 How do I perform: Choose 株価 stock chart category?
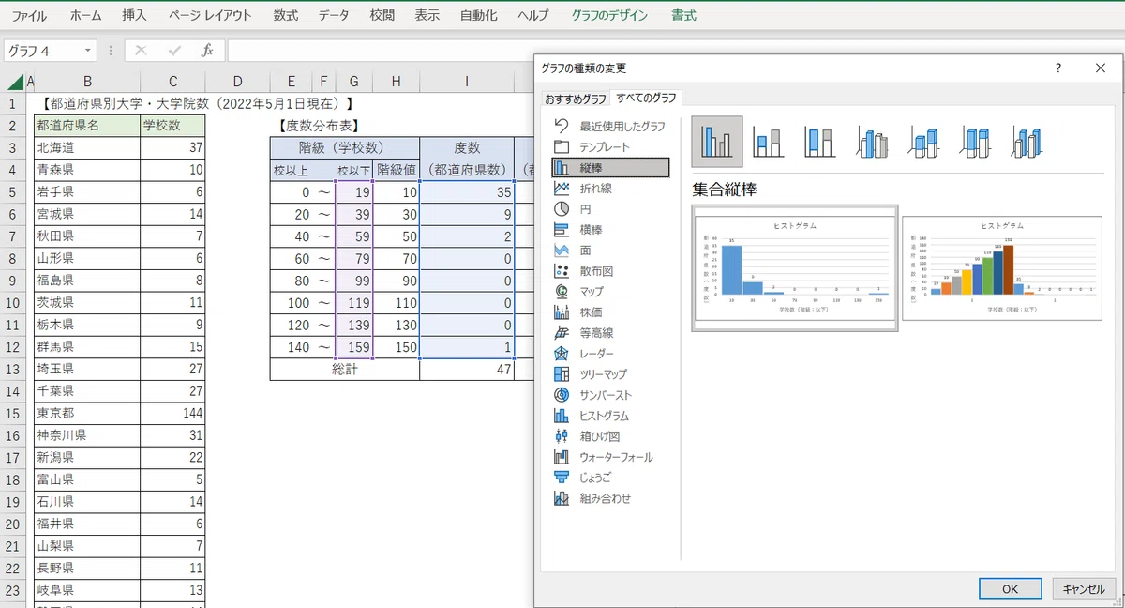click(x=610, y=312)
